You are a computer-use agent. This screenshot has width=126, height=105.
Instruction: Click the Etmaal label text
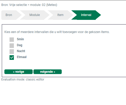(22, 57)
